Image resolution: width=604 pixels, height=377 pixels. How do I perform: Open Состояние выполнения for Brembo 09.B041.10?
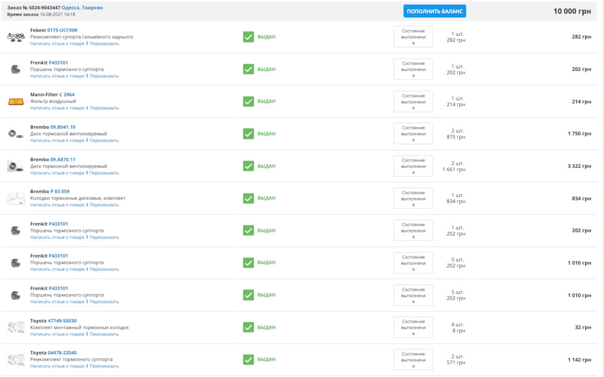[413, 134]
